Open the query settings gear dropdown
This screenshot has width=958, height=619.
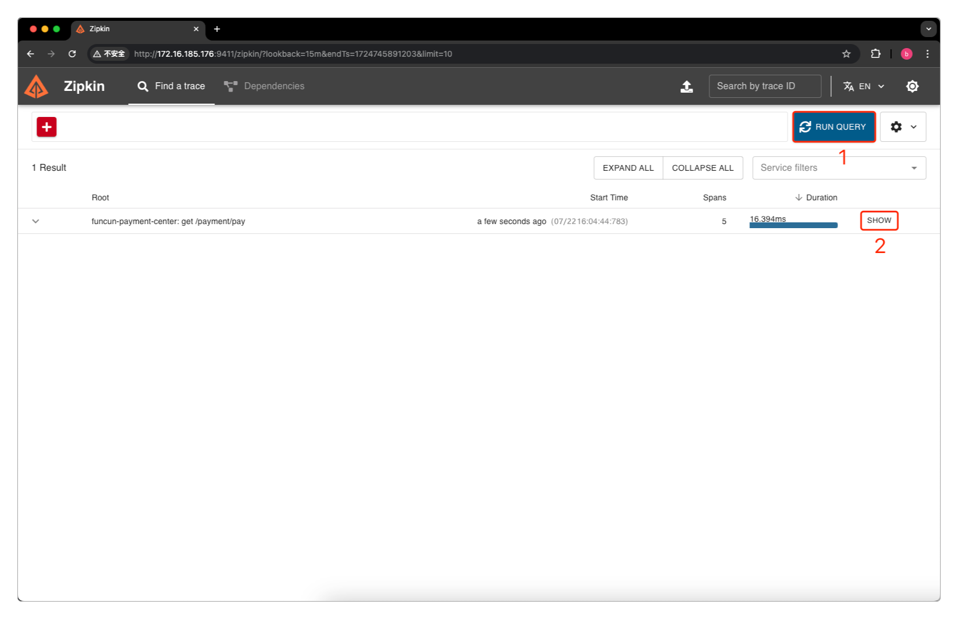coord(903,127)
